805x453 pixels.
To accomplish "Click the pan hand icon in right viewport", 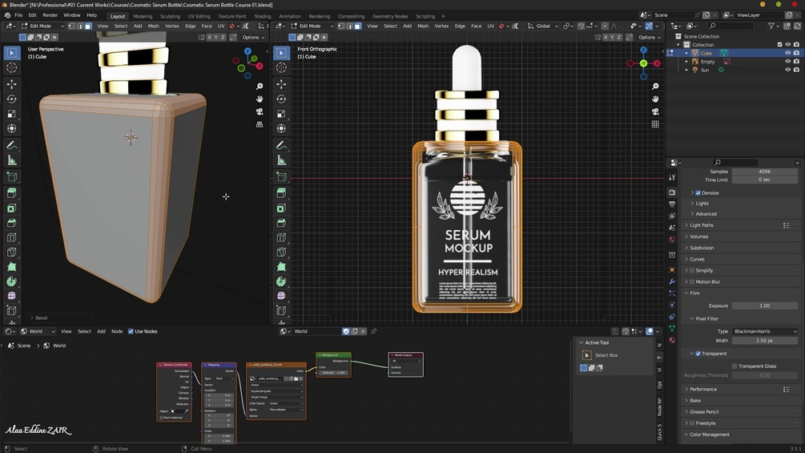I will (655, 99).
